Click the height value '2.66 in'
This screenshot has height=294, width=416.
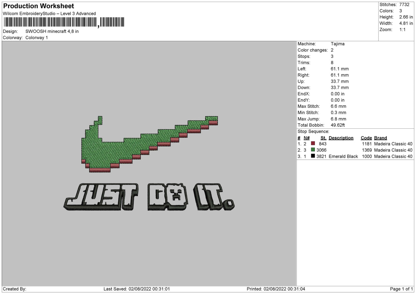[x=406, y=17]
